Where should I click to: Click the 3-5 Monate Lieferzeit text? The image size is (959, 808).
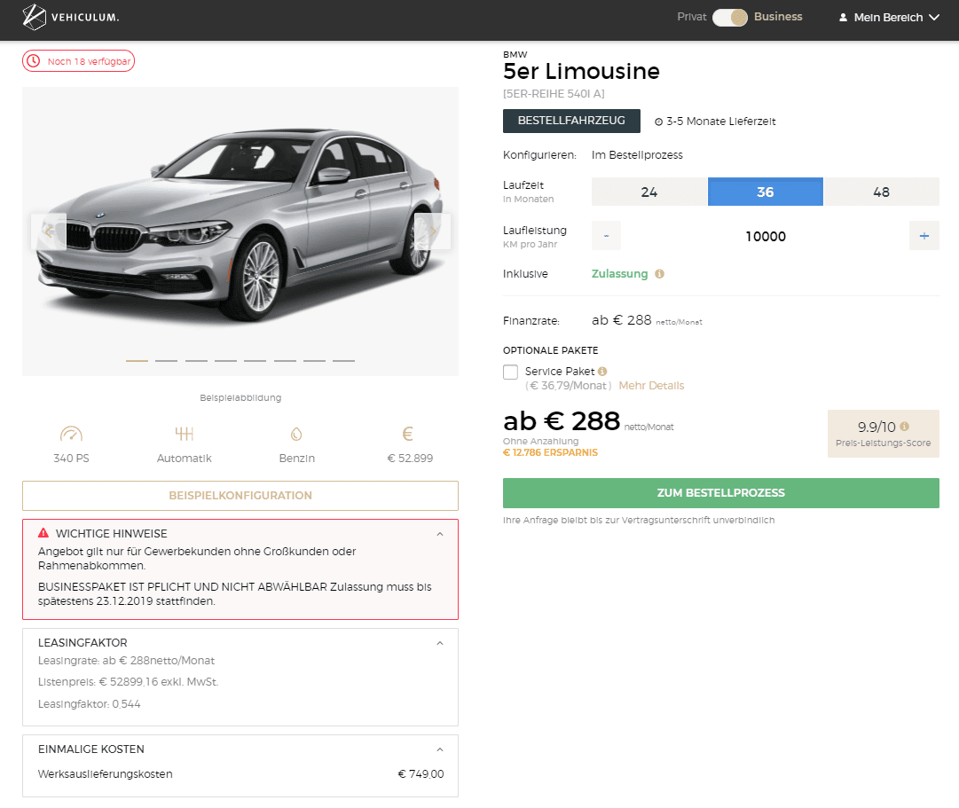point(721,122)
